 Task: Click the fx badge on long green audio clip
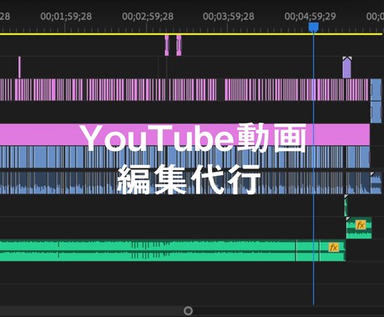coord(333,247)
